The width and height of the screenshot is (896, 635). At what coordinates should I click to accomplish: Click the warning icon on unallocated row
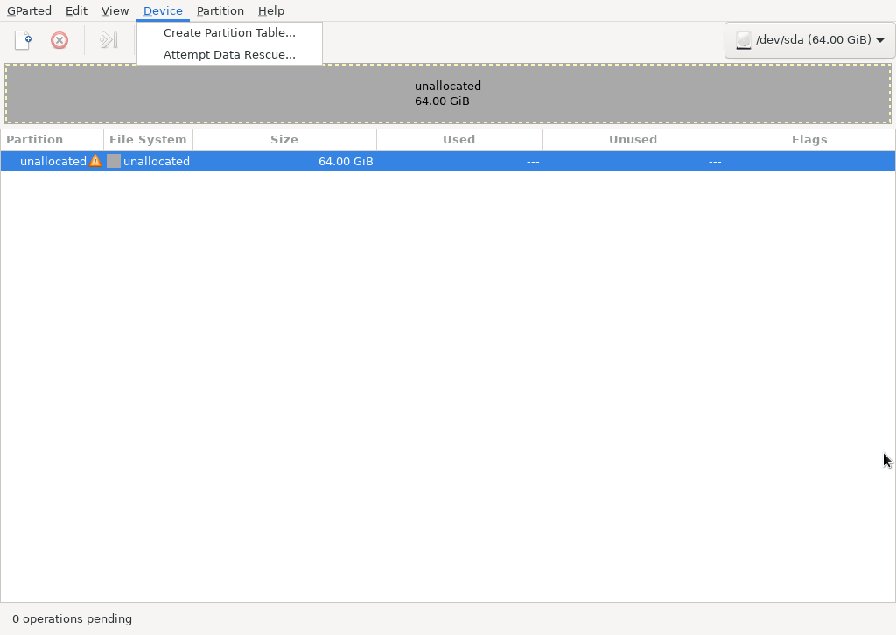95,161
